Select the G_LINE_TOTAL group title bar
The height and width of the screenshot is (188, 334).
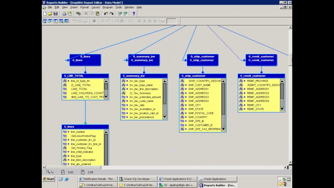point(85,76)
